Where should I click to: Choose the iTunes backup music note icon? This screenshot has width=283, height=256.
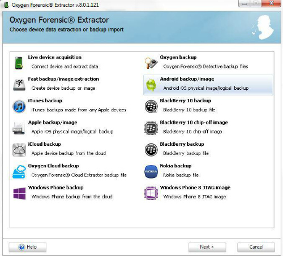pyautogui.click(x=19, y=106)
